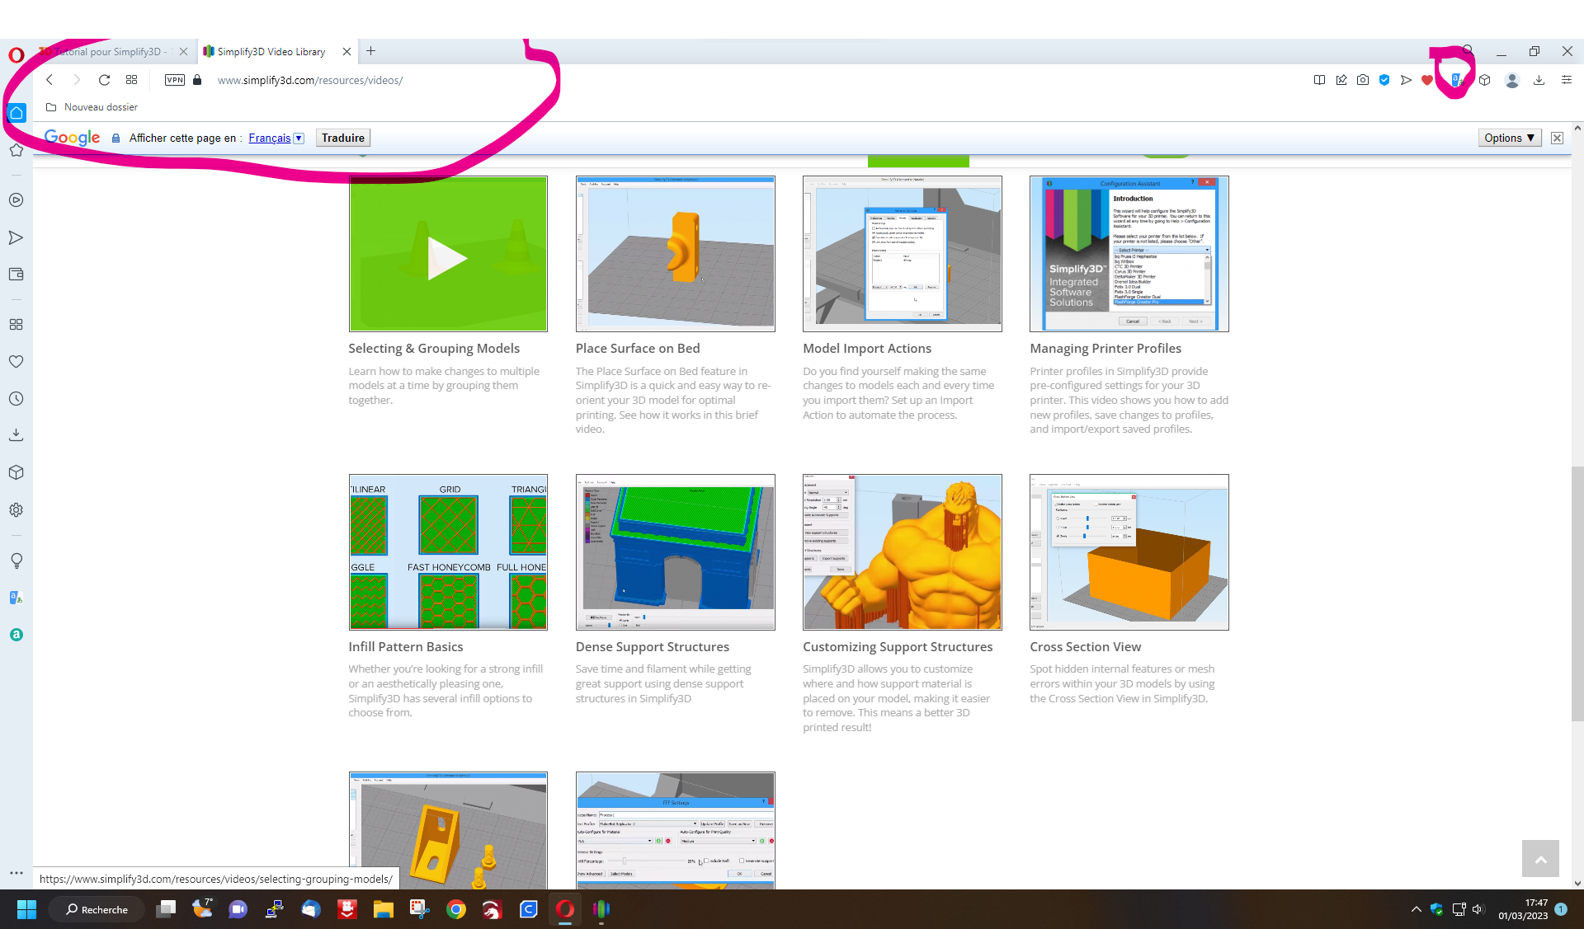Image resolution: width=1584 pixels, height=929 pixels.
Task: Open Customizing Support Structures title link
Action: pos(898,647)
